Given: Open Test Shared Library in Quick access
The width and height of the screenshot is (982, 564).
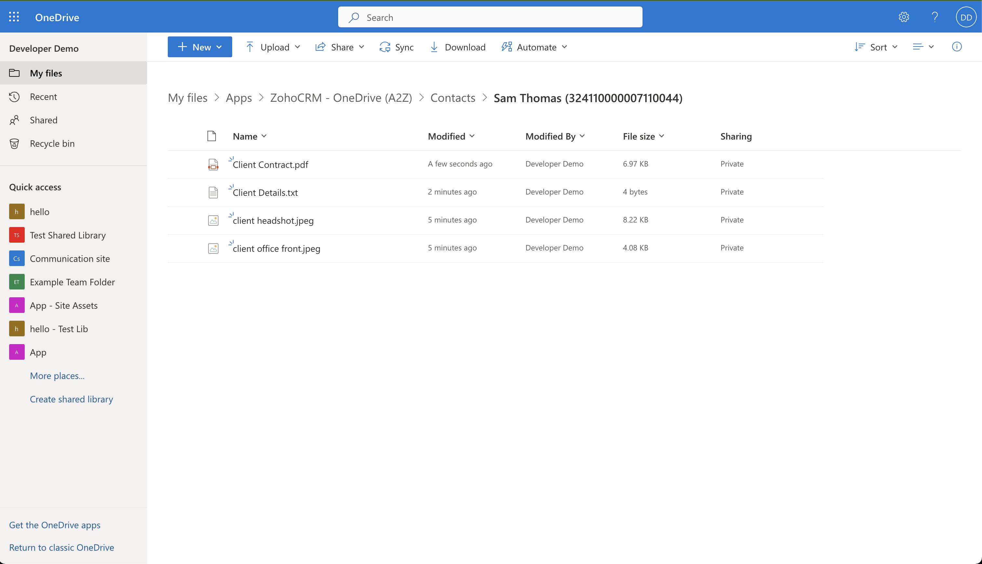Looking at the screenshot, I should coord(68,235).
